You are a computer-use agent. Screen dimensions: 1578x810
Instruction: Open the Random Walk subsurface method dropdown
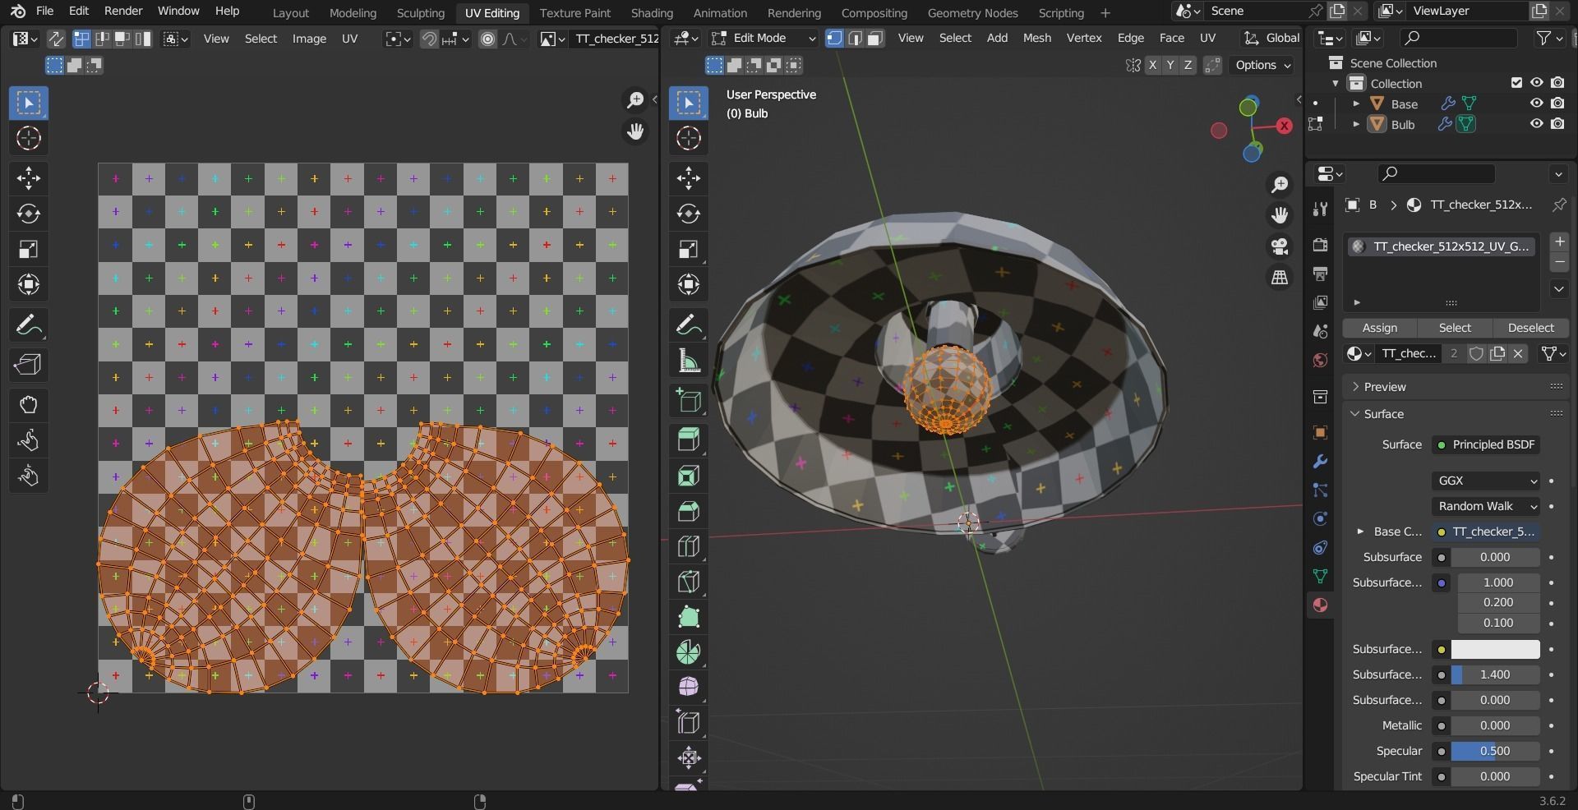pyautogui.click(x=1486, y=506)
